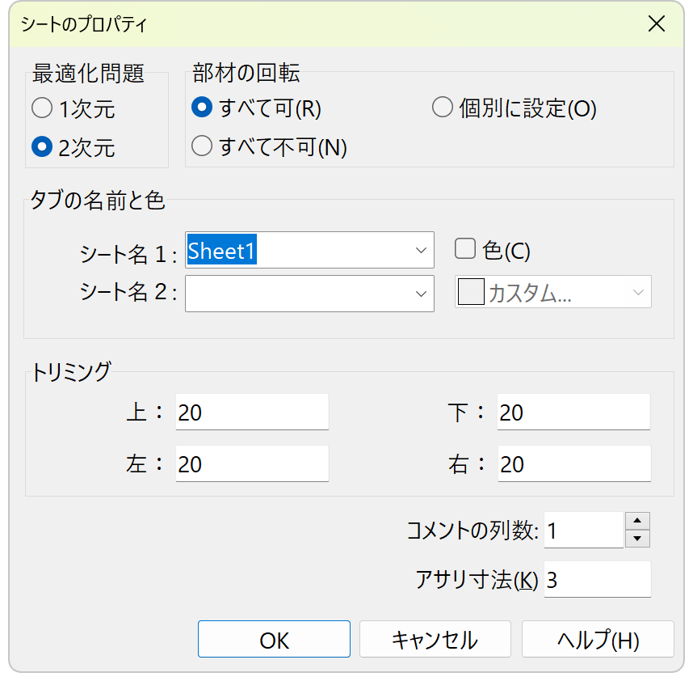Expand the シート名 1 dropdown arrow

coord(421,251)
